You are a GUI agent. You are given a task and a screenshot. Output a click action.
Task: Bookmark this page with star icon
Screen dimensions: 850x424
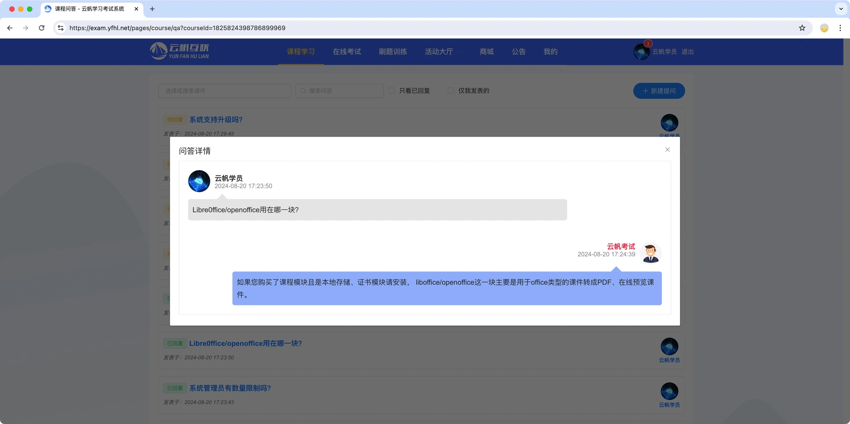(x=802, y=28)
